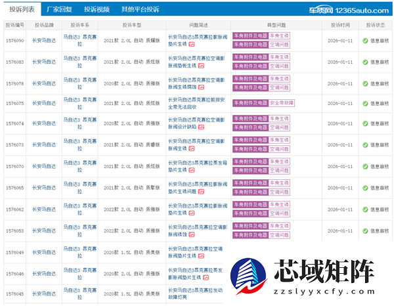The width and height of the screenshot is (394, 306).
Task: Open 发动机故障灯亮 complaint link in row 1576045
Action: (195, 294)
